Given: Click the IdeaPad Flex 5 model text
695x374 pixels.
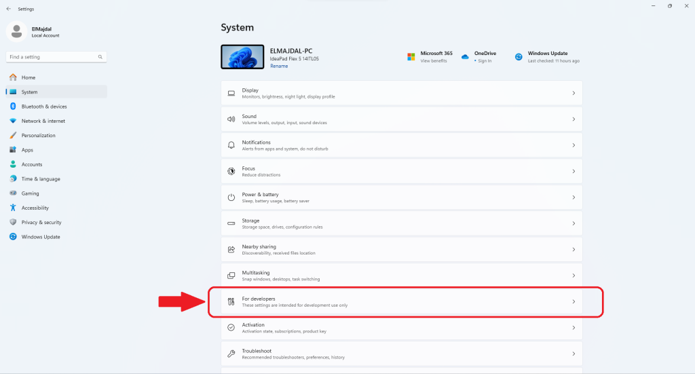Looking at the screenshot, I should [x=295, y=59].
